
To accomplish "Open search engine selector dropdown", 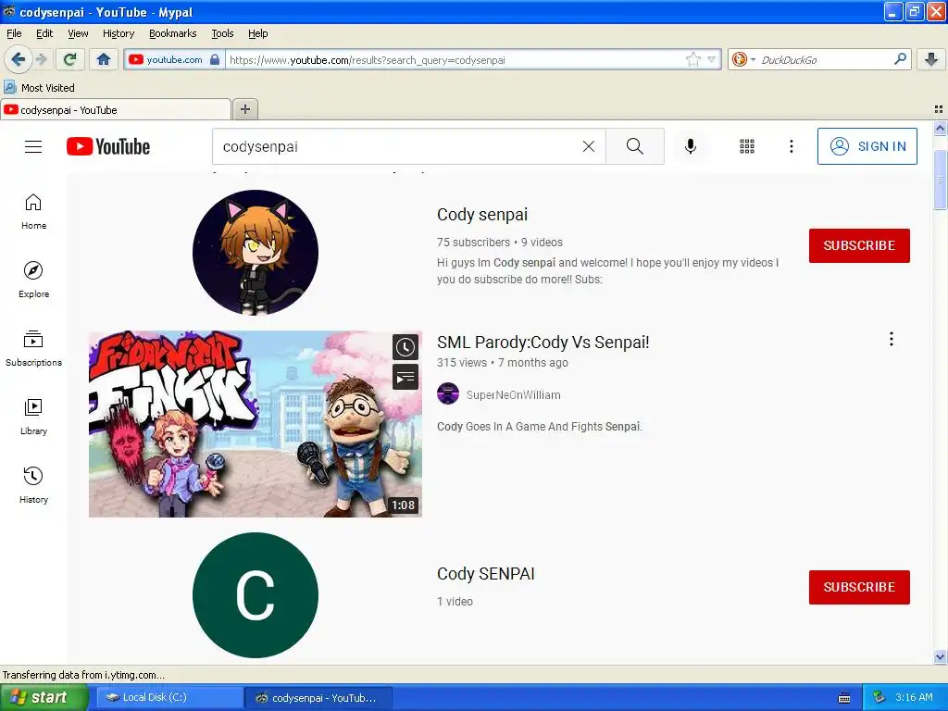I will [743, 59].
